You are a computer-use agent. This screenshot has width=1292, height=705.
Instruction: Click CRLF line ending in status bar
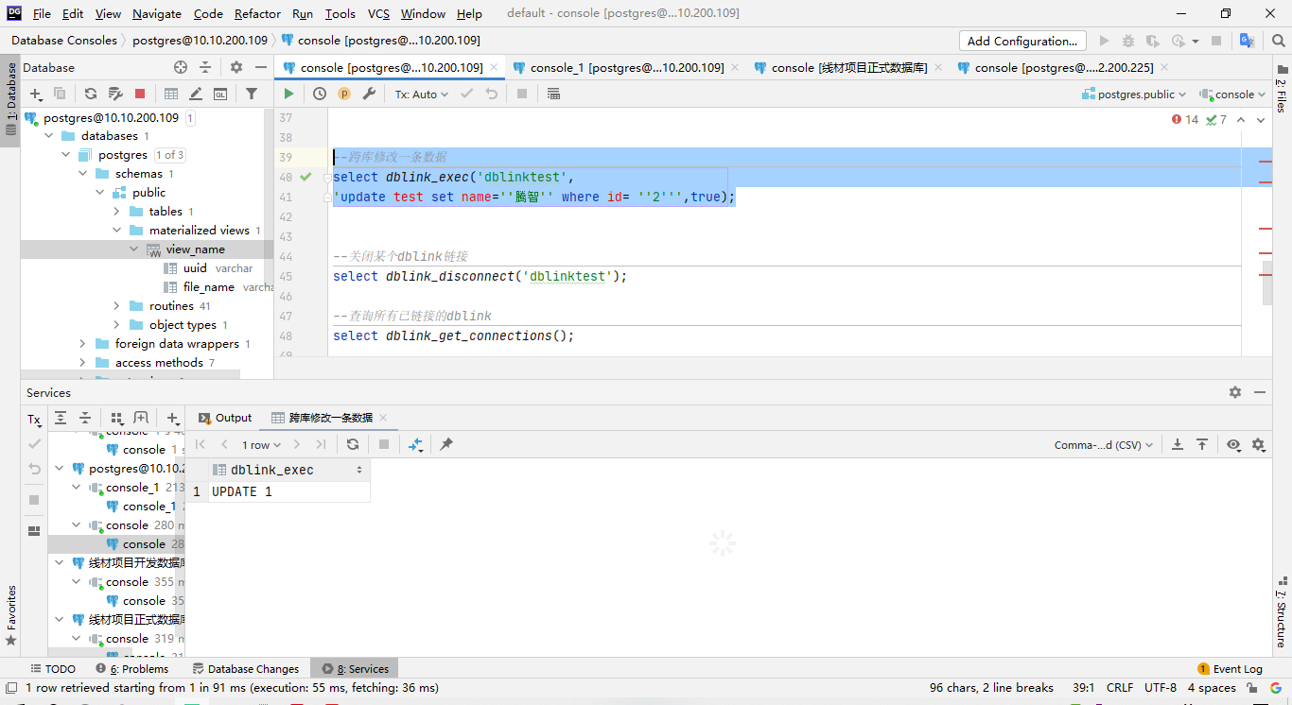(1120, 688)
